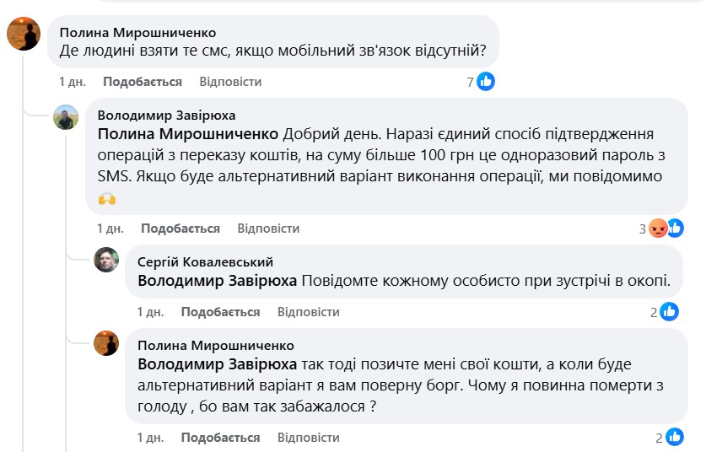Open Полина Мирошниченко's top comment avatar
Screen dimensions: 706x452
coord(24,34)
